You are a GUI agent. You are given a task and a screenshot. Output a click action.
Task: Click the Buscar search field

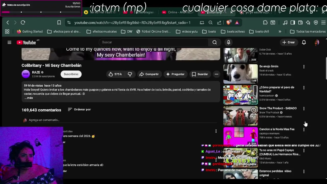tap(153, 42)
